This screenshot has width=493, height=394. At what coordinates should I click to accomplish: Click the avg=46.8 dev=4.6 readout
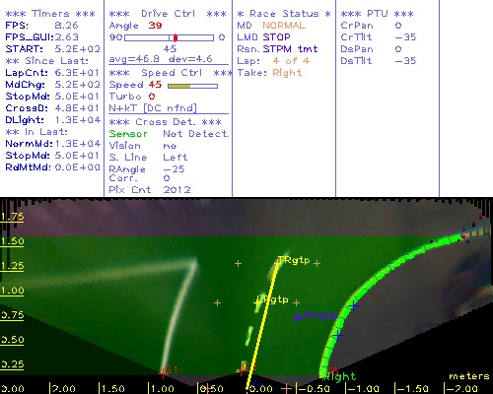click(161, 59)
